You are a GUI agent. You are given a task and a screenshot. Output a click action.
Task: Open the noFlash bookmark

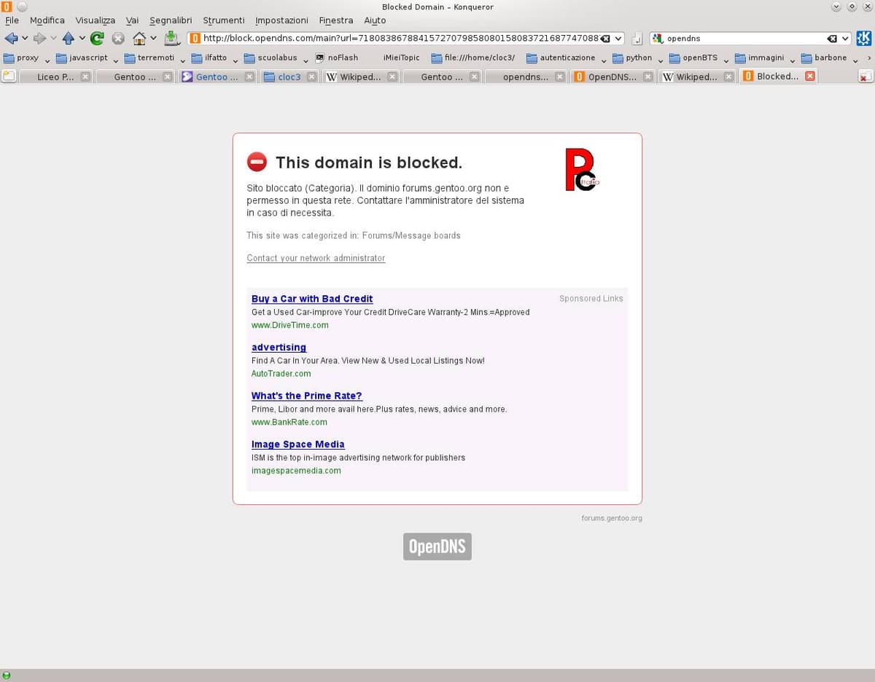(x=336, y=58)
